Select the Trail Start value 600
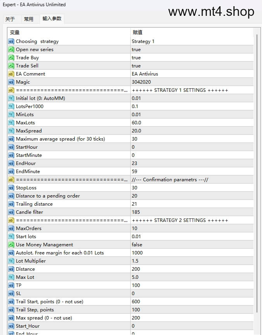 136,302
